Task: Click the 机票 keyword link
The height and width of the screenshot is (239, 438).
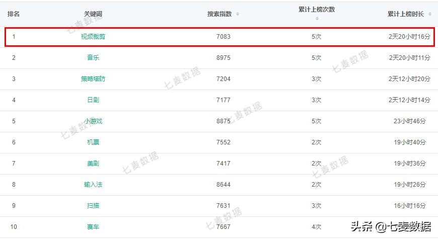Action: pos(93,142)
